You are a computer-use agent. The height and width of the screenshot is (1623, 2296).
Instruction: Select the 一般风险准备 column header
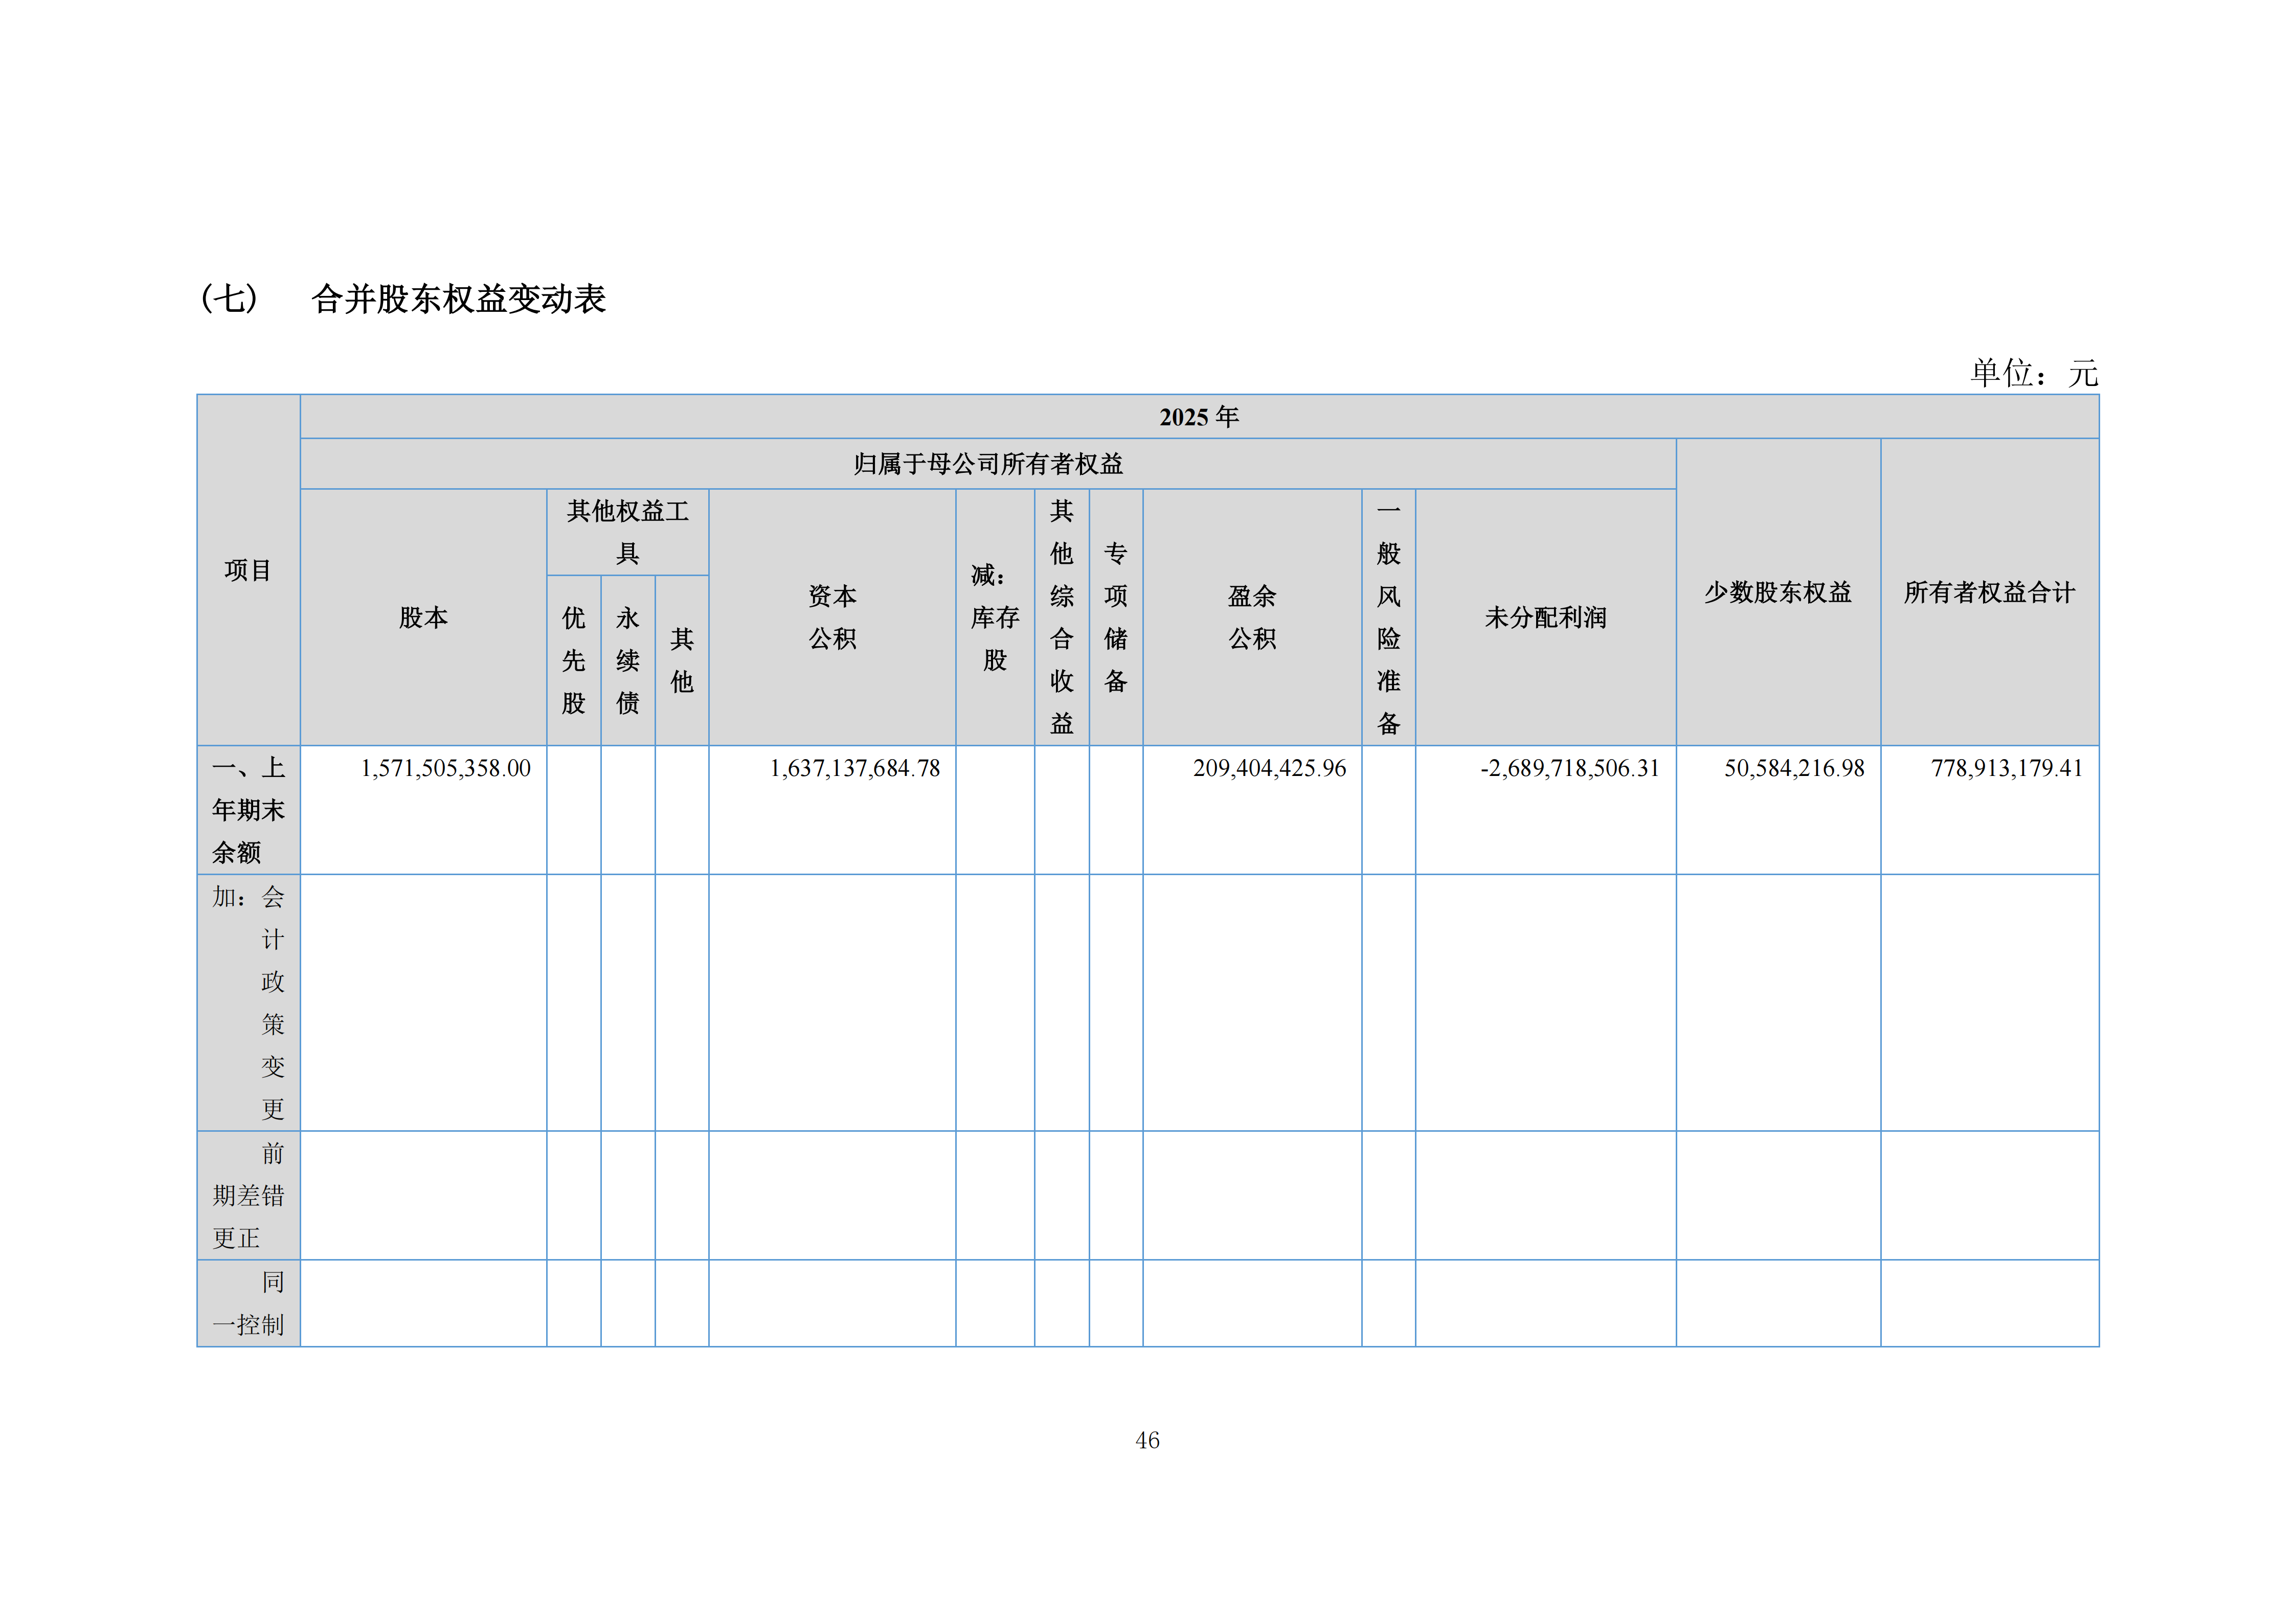pos(1389,618)
